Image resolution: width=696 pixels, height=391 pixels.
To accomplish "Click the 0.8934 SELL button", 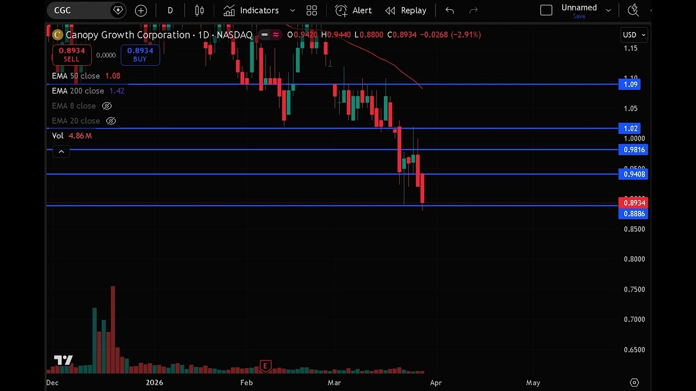I will [x=72, y=54].
